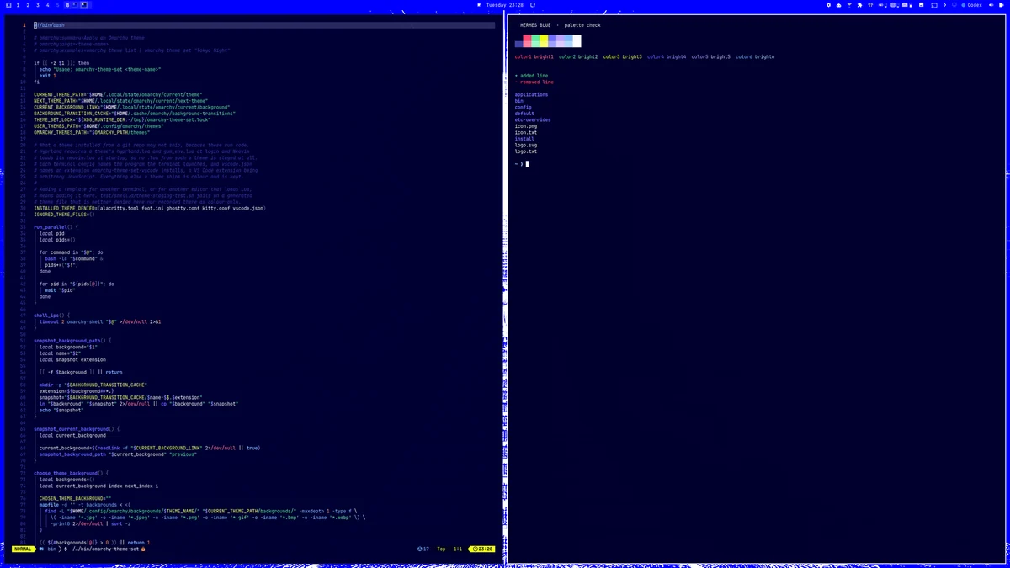The width and height of the screenshot is (1010, 568).
Task: Open the gear settings tray icon
Action: click(828, 5)
